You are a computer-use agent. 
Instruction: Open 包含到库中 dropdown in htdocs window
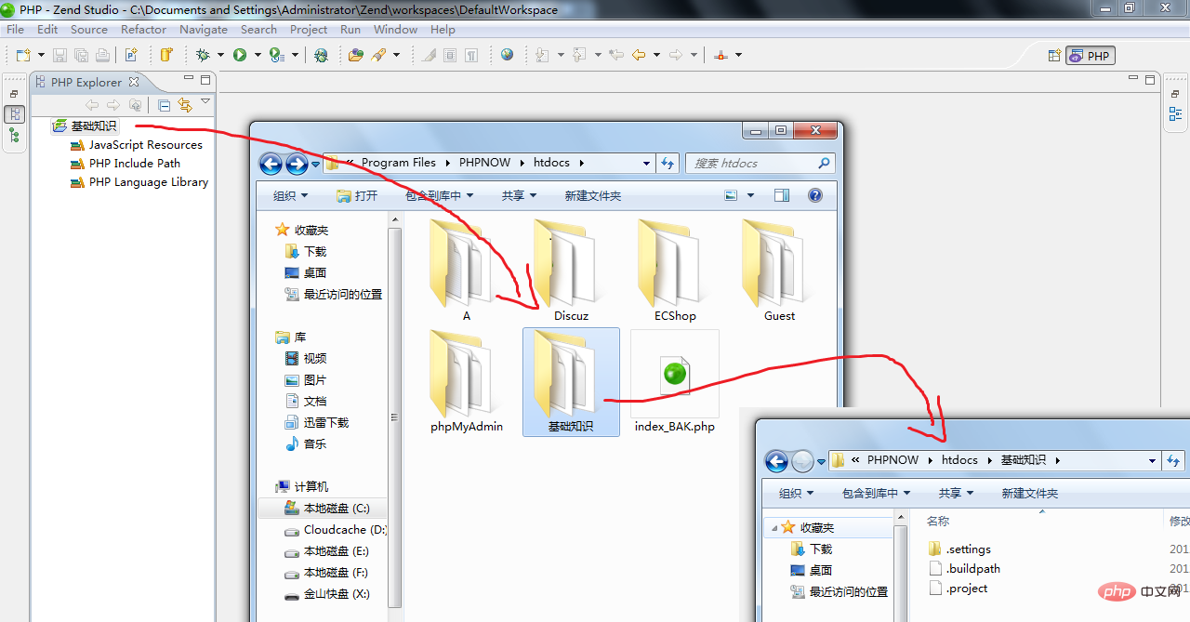pyautogui.click(x=440, y=195)
